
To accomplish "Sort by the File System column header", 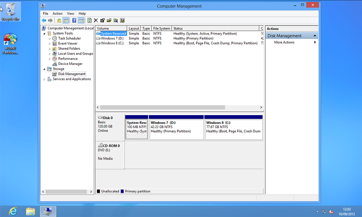I will tap(161, 28).
